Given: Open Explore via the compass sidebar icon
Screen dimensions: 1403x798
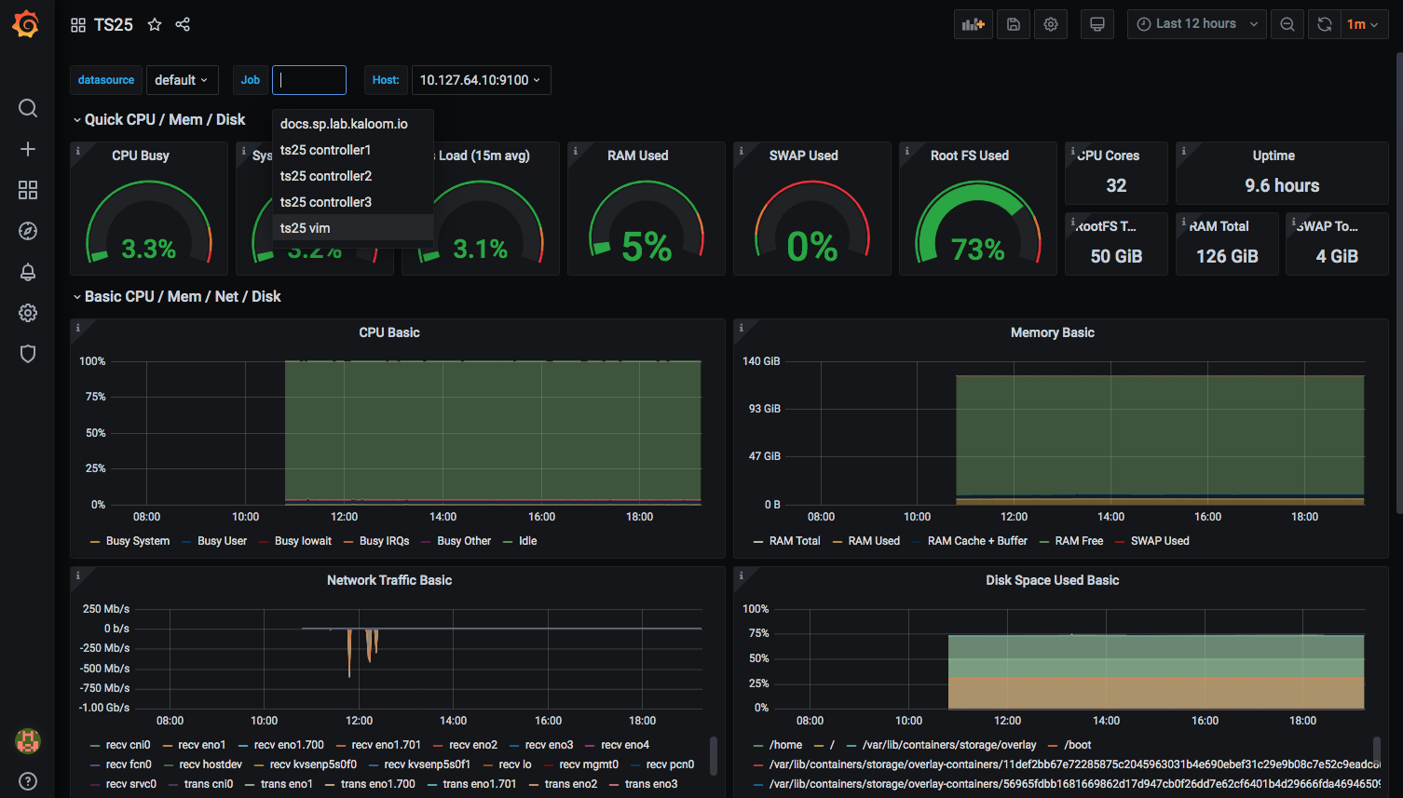Looking at the screenshot, I should pyautogui.click(x=28, y=231).
